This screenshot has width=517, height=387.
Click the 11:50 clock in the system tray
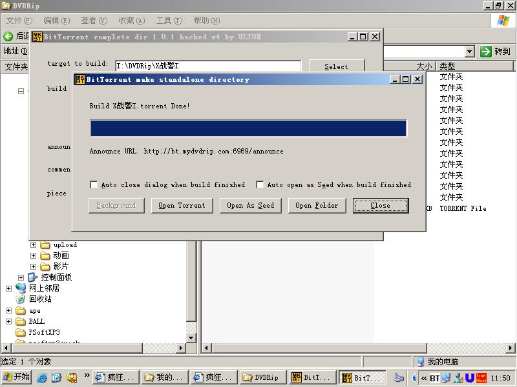point(500,378)
